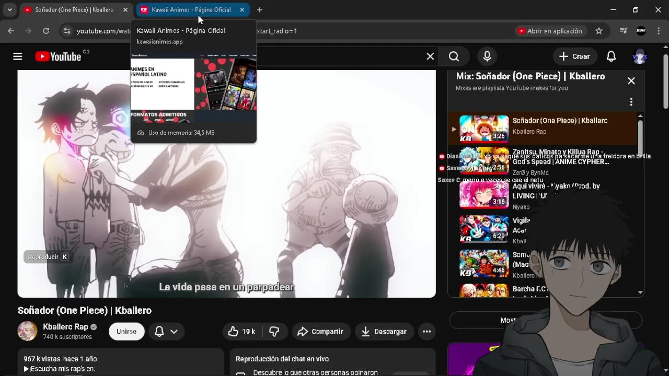Close the Kawaii Animes tab

pos(241,10)
